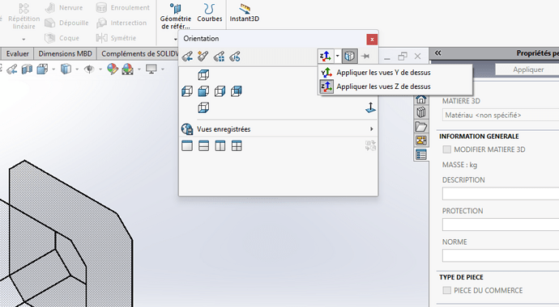Switch to the Dimensions MBD tab
The width and height of the screenshot is (559, 307).
pos(66,53)
